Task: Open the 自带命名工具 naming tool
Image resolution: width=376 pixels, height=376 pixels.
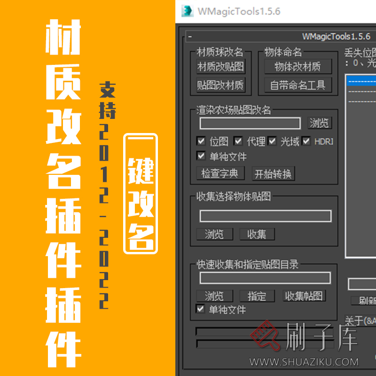Action: (298, 85)
